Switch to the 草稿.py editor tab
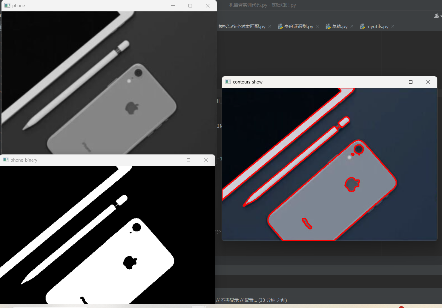This screenshot has height=308, width=442. tap(340, 27)
